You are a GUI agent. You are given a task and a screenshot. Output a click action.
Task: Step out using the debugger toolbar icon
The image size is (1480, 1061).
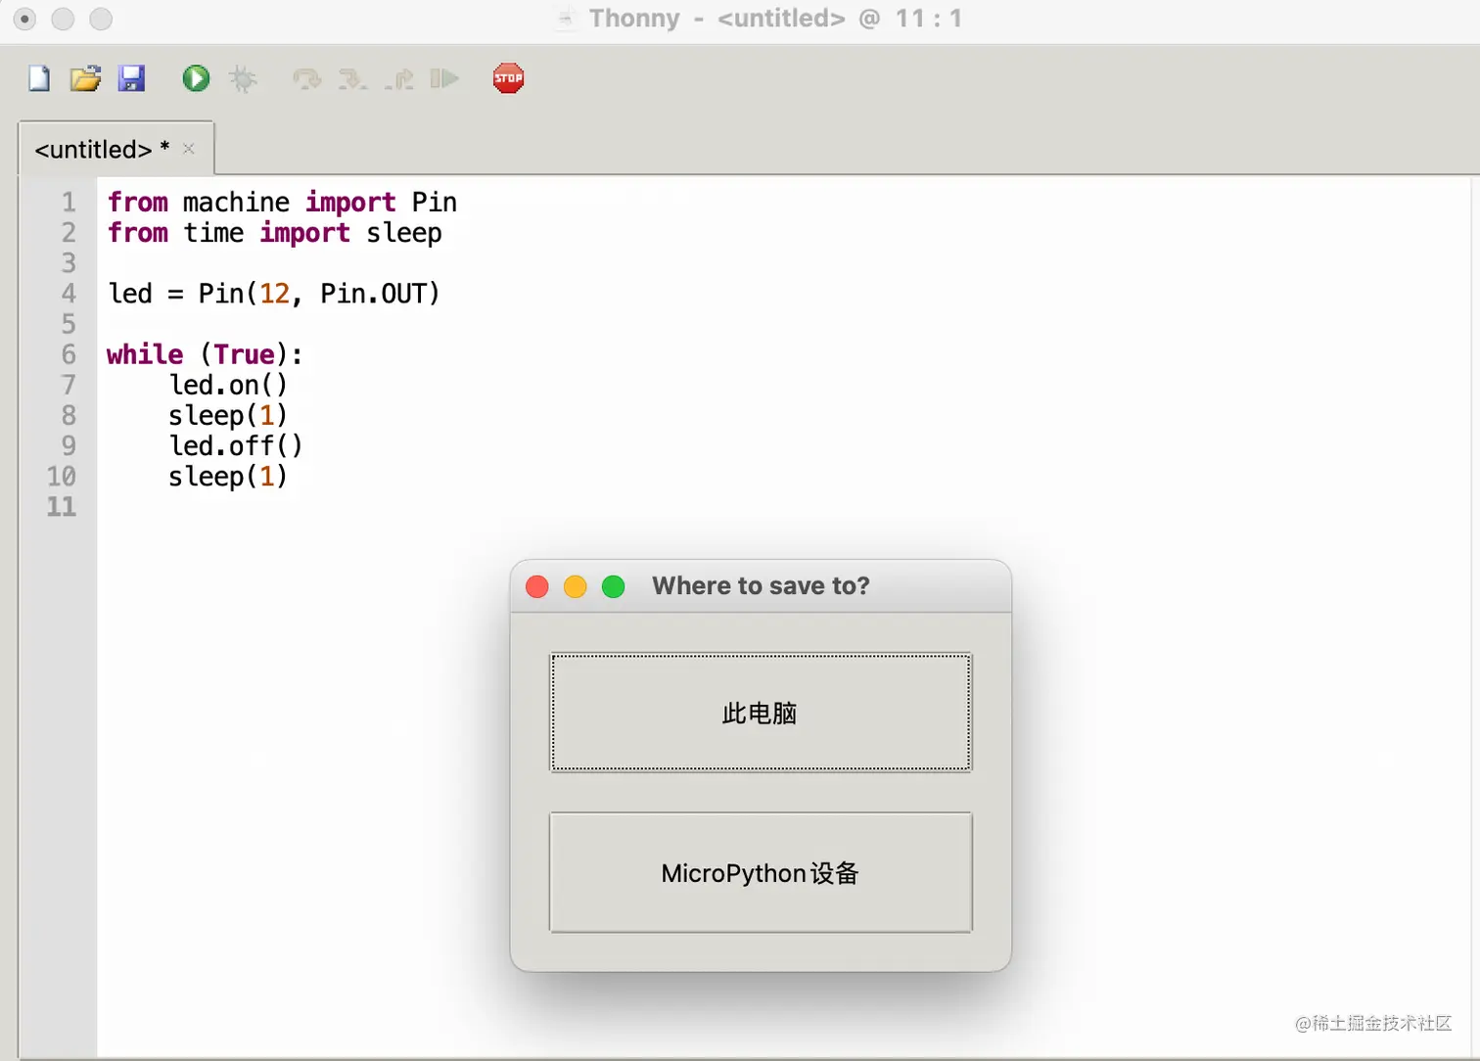pyautogui.click(x=399, y=78)
